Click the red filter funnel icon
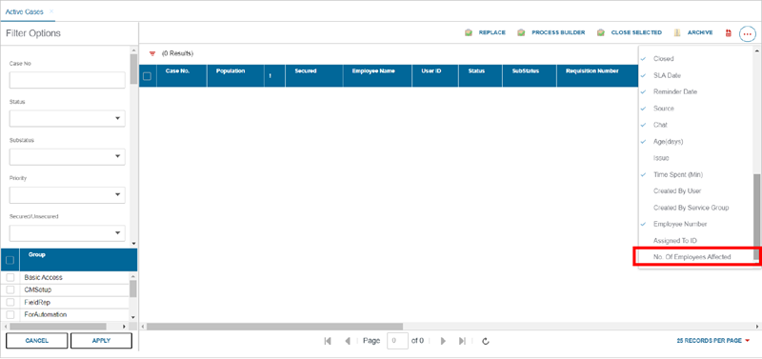 [152, 53]
